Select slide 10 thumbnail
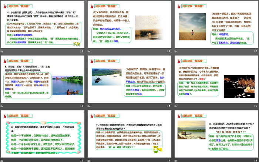Screen dimensions: 259x162 43,24
